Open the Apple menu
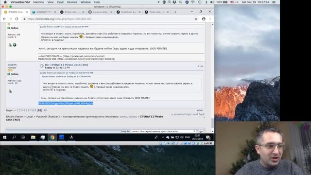Screen dimensions: 311x175 tap(5, 2)
